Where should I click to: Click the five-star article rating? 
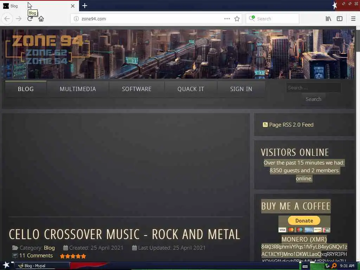[x=73, y=256]
